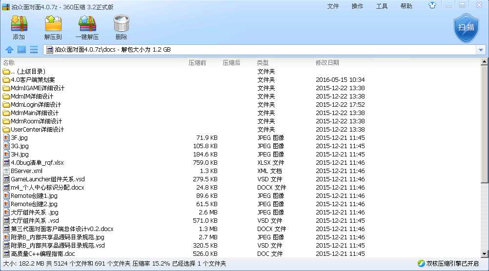This screenshot has height=271, width=489.
Task: Open the 文件 menu
Action: point(333,6)
